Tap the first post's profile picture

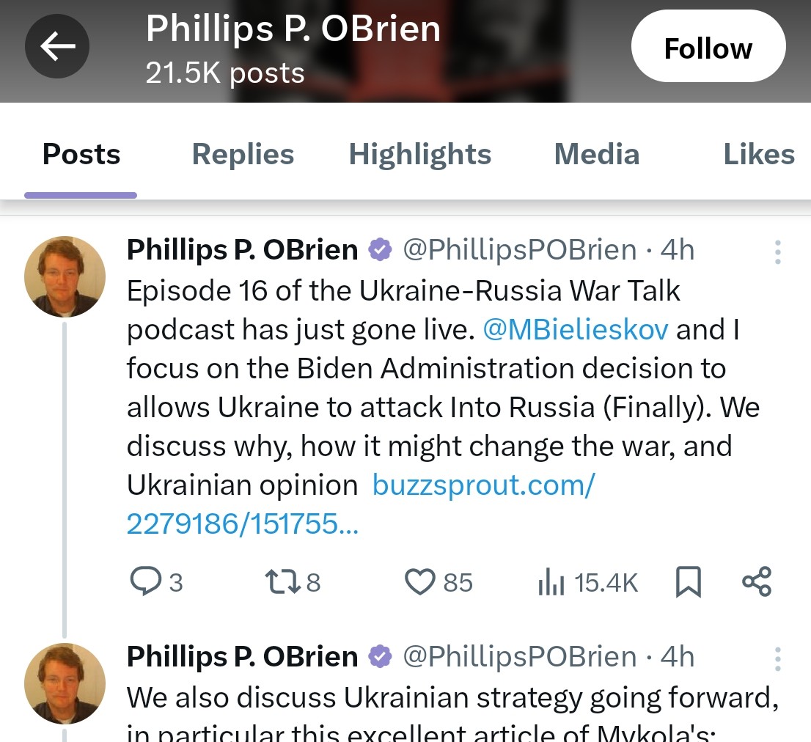pyautogui.click(x=65, y=276)
